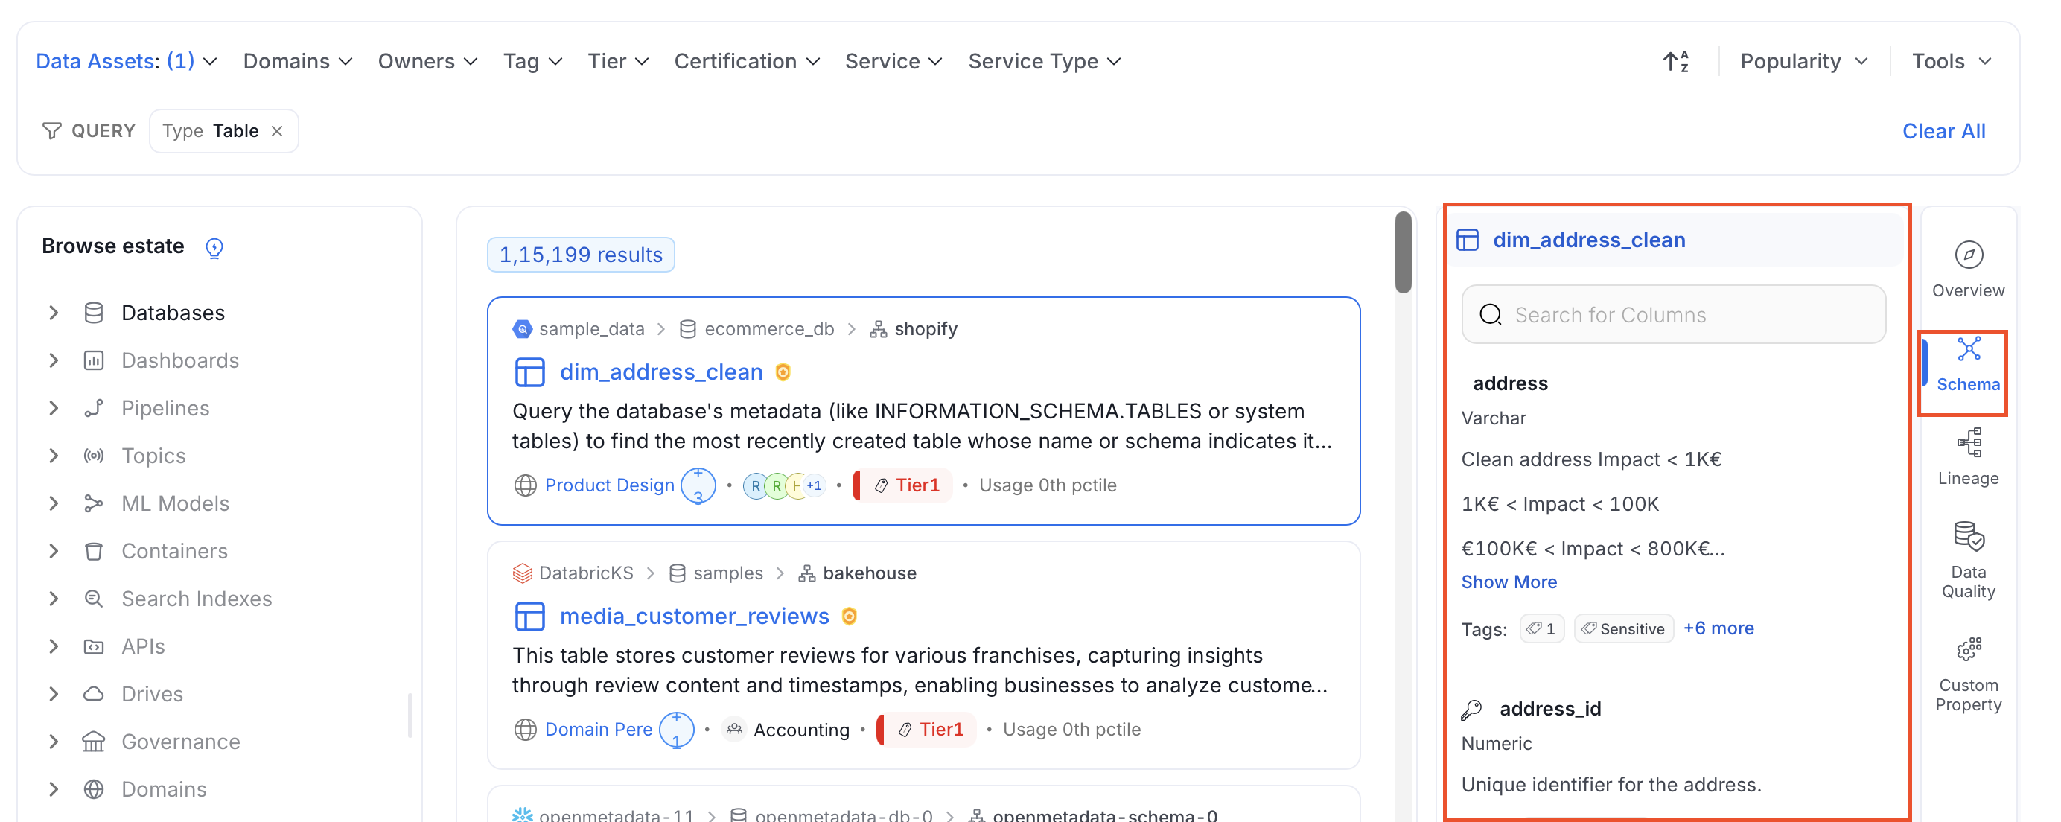Open the media_customer_reviews result link
Image resolution: width=2061 pixels, height=822 pixels.
coord(694,616)
